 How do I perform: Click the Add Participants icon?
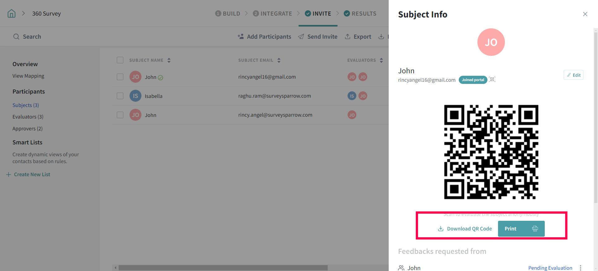pos(240,36)
